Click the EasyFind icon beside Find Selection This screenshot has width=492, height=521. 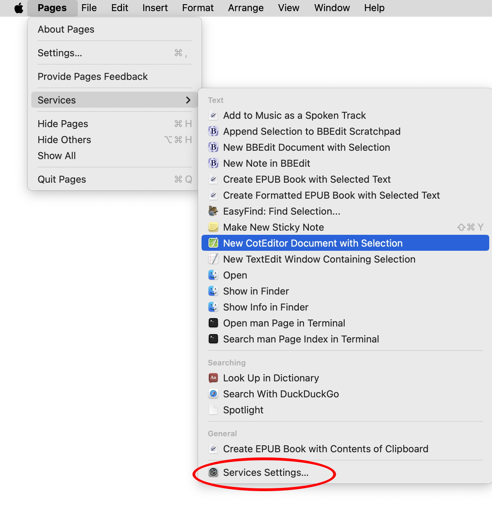click(213, 211)
